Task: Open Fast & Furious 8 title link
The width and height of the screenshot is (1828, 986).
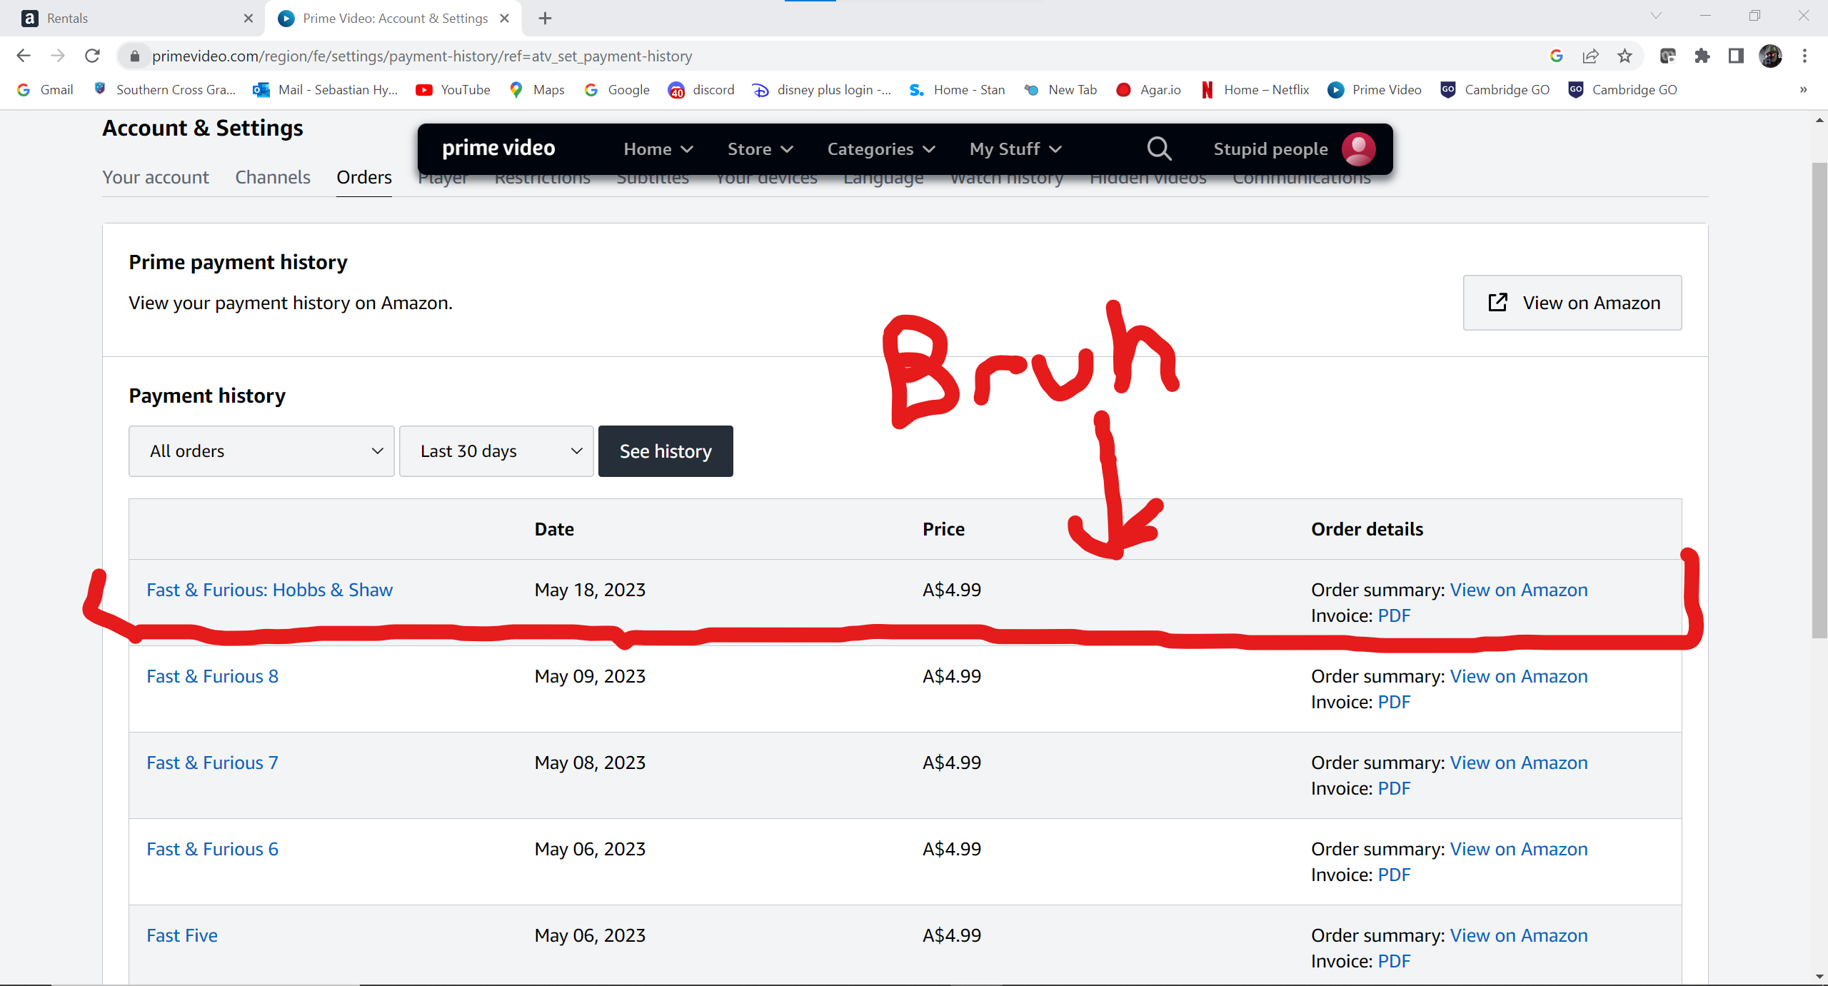Action: pyautogui.click(x=212, y=676)
